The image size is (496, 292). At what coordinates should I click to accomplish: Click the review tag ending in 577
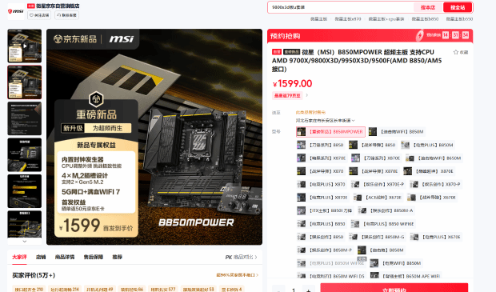pyautogui.click(x=162, y=289)
